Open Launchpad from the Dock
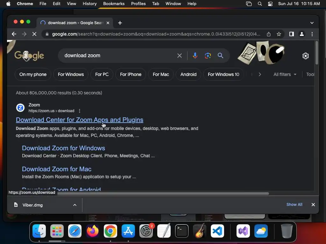 click(x=57, y=231)
